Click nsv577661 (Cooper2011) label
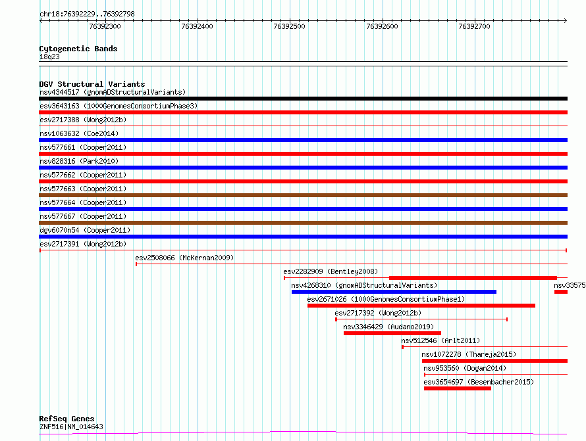586x441 pixels. (83, 147)
